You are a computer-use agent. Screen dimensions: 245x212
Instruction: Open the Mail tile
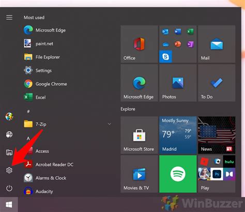click(x=217, y=44)
